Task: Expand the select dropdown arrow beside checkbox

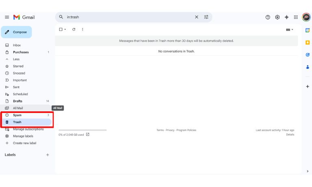Action: (x=65, y=29)
